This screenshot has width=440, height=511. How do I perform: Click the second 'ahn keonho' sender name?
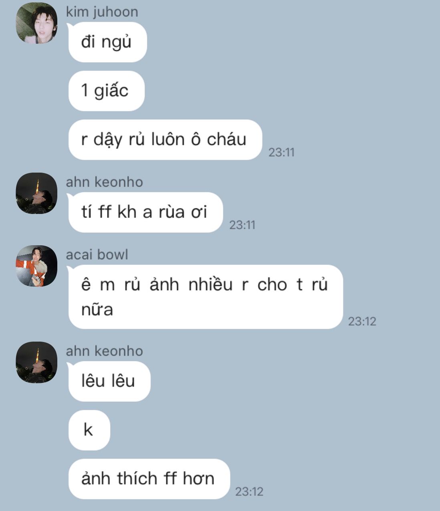click(104, 351)
